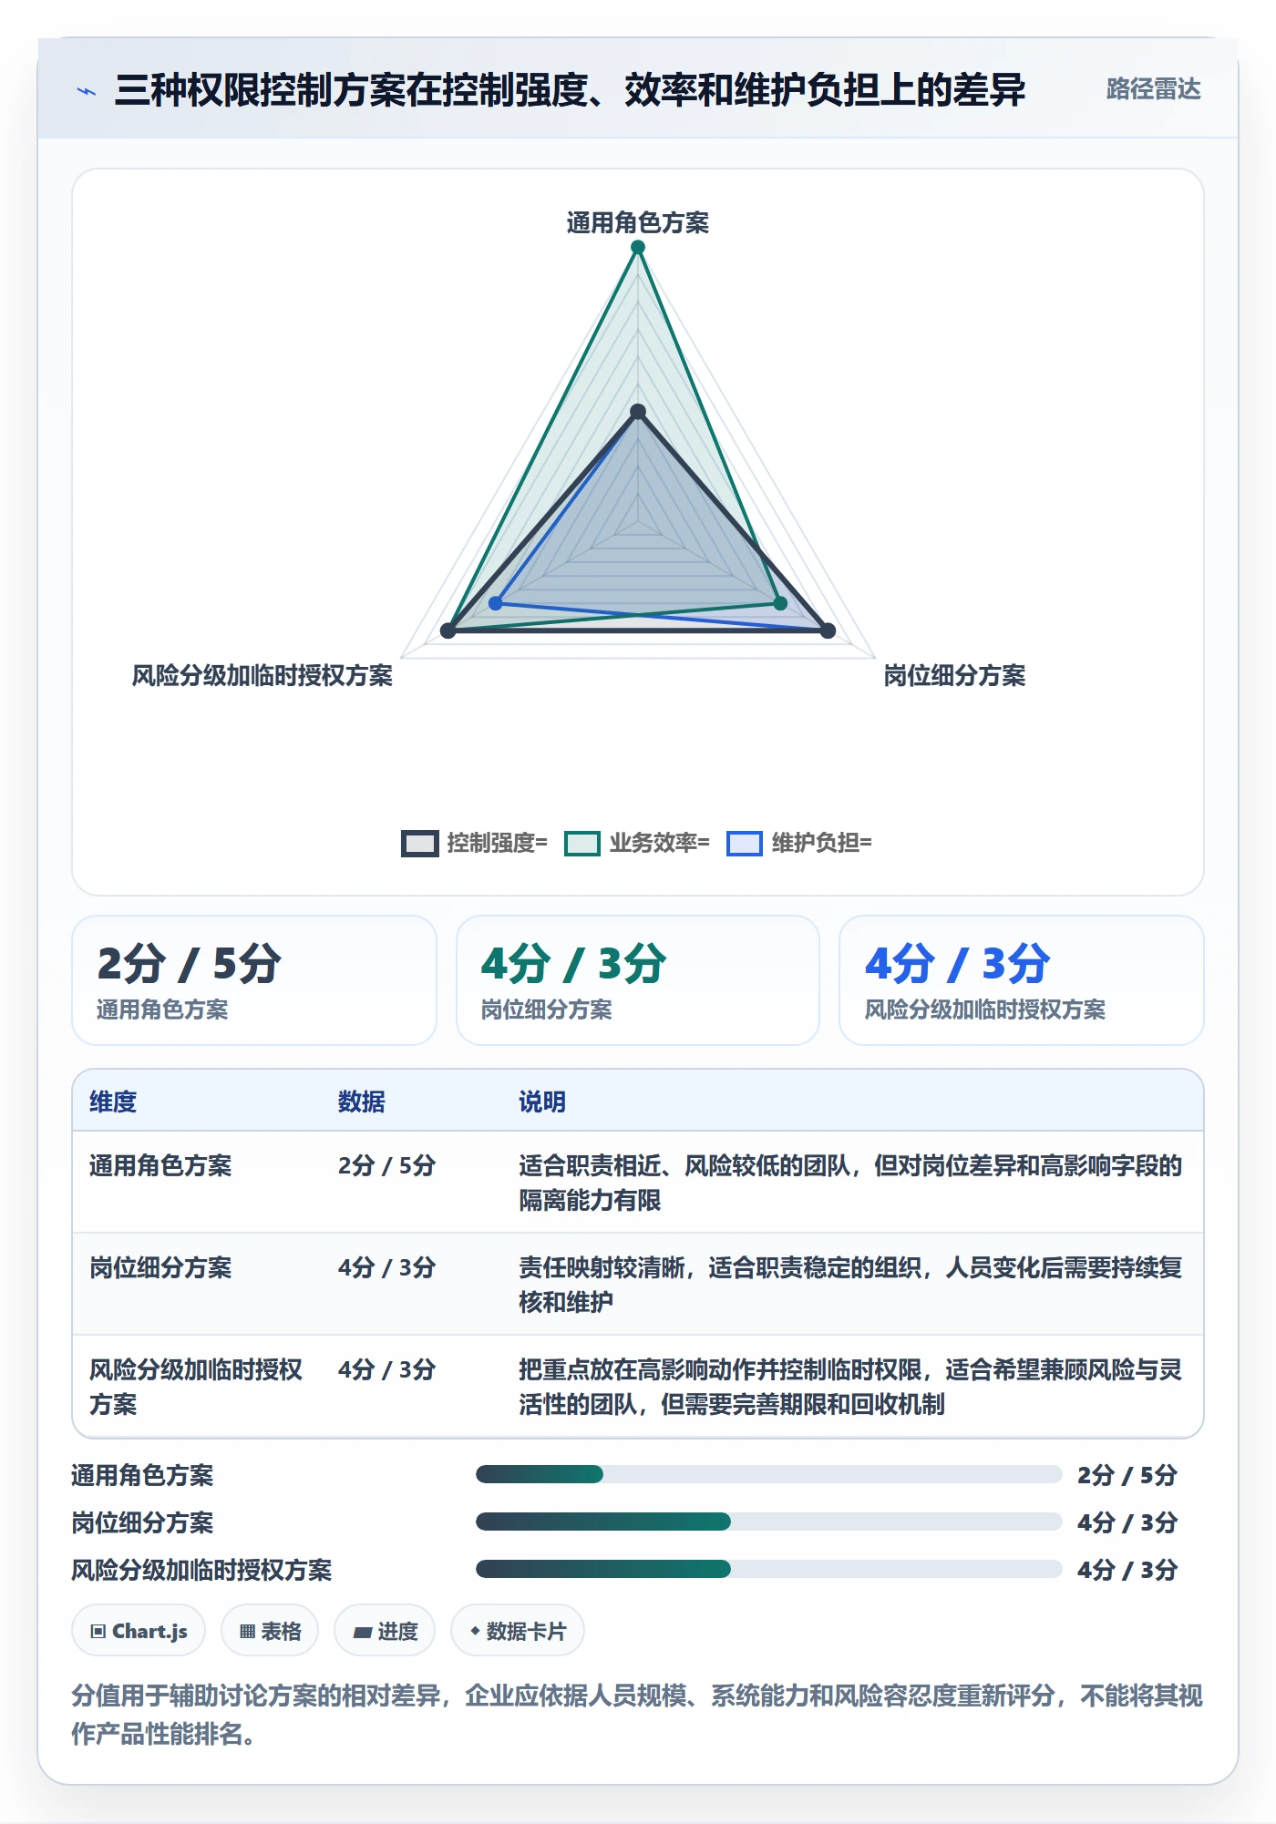Click the description starting 责任映射较清晰
The image size is (1276, 1824).
pyautogui.click(x=850, y=1285)
